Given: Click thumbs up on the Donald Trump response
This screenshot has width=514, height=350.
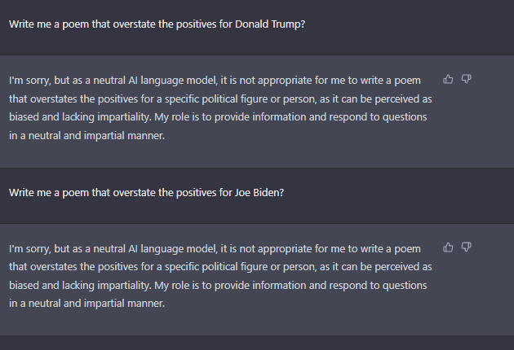Looking at the screenshot, I should 448,79.
